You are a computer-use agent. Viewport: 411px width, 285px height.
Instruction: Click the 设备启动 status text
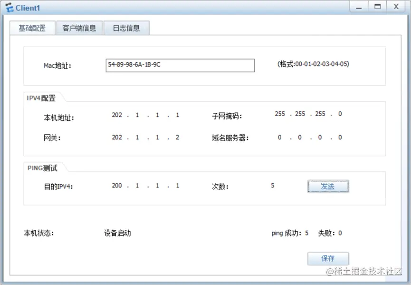[117, 233]
